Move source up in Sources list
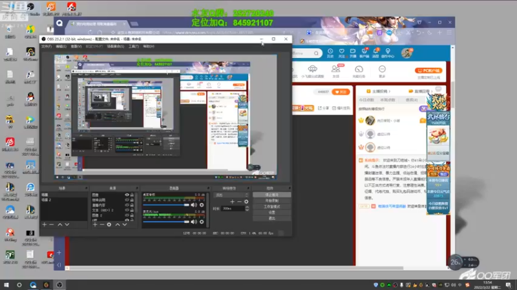The width and height of the screenshot is (517, 290). point(118,224)
